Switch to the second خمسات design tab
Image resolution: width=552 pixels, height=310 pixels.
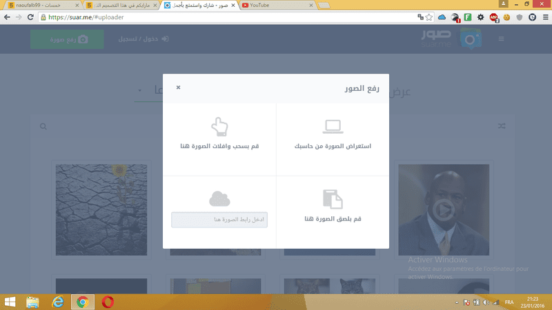(121, 6)
